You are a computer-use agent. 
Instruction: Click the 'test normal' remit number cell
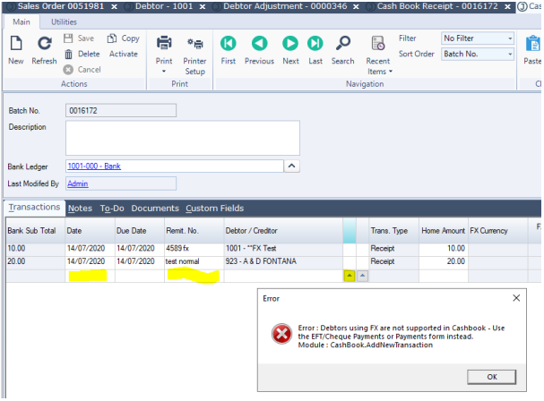pyautogui.click(x=194, y=261)
